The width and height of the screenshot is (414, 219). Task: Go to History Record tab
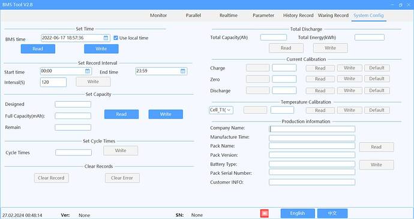coord(298,16)
